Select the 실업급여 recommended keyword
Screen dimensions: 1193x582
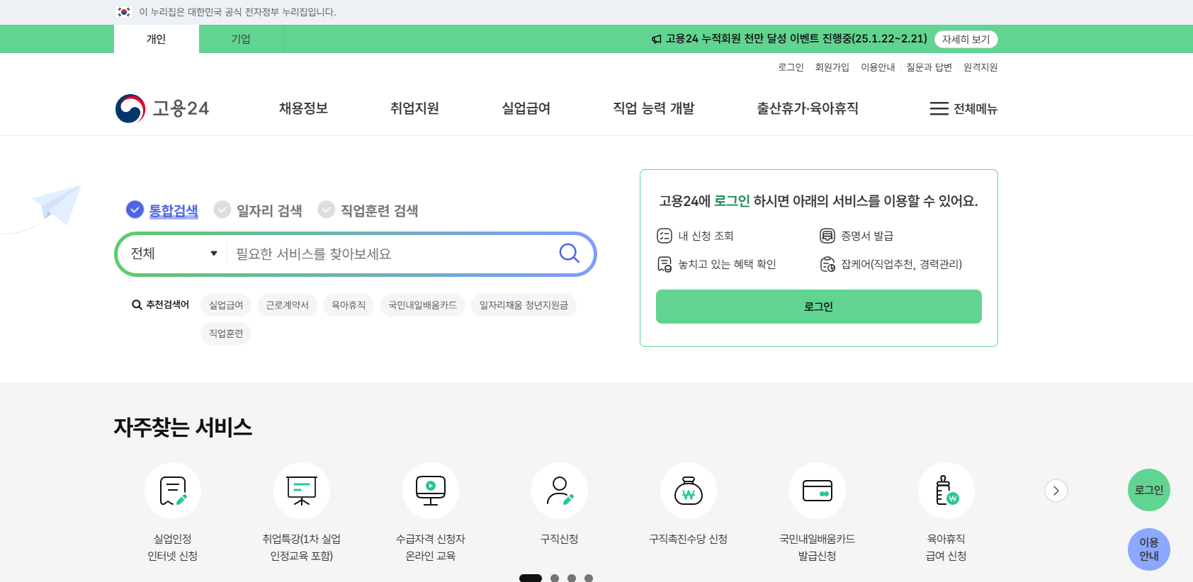pyautogui.click(x=226, y=305)
